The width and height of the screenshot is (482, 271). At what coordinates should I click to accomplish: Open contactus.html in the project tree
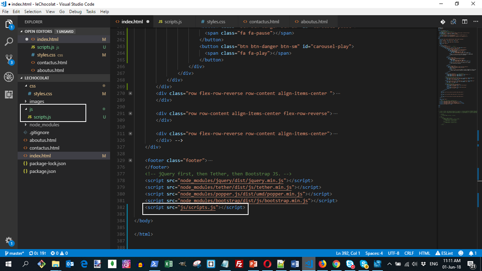pyautogui.click(x=44, y=148)
